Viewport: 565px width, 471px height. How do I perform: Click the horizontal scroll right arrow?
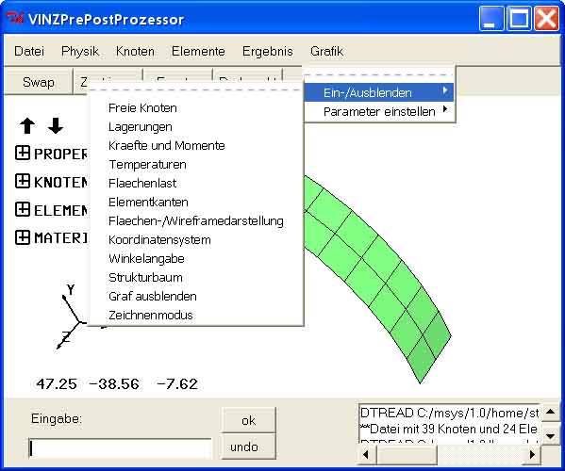point(532,454)
